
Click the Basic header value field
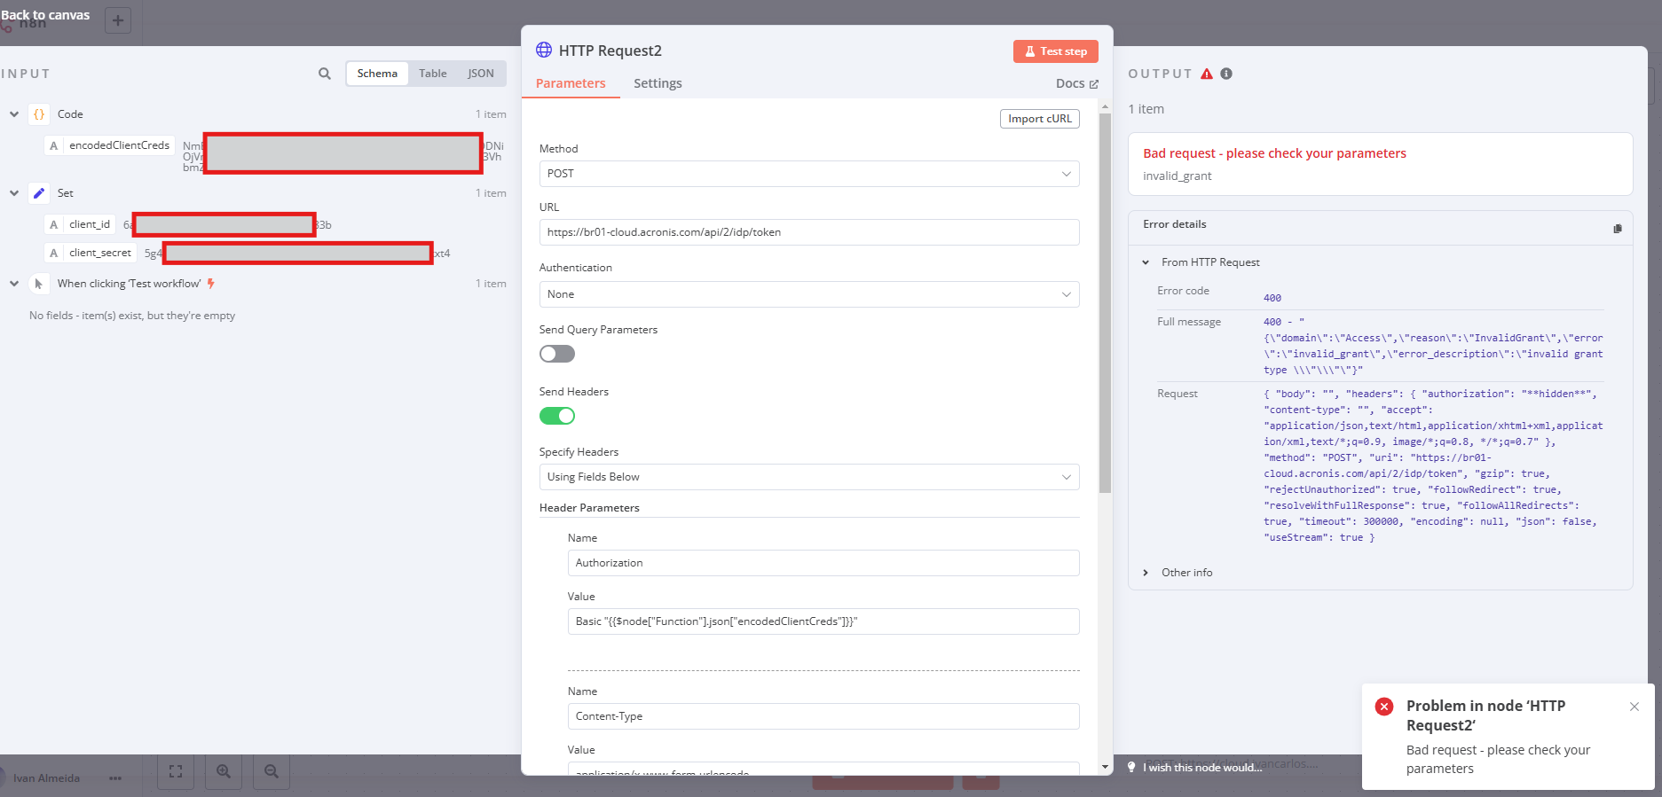click(x=823, y=621)
